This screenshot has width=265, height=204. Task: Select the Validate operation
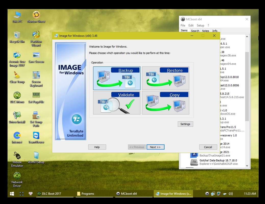117,103
